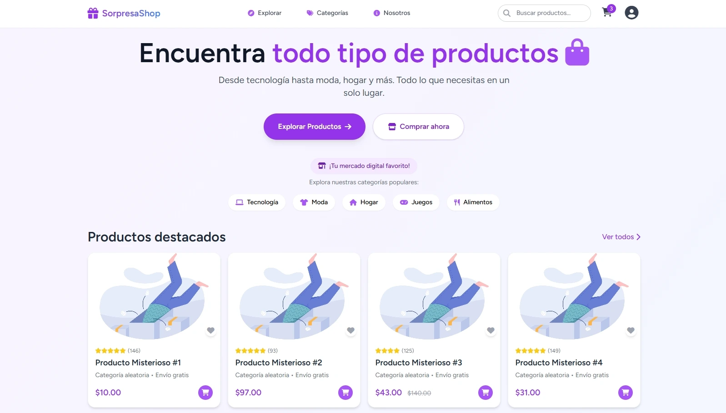
Task: Add Producto Misterioso #4 to cart
Action: coord(626,393)
